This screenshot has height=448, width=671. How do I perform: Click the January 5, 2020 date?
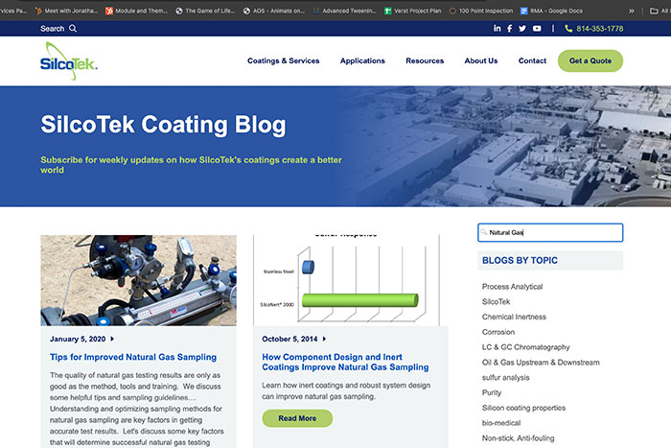78,339
